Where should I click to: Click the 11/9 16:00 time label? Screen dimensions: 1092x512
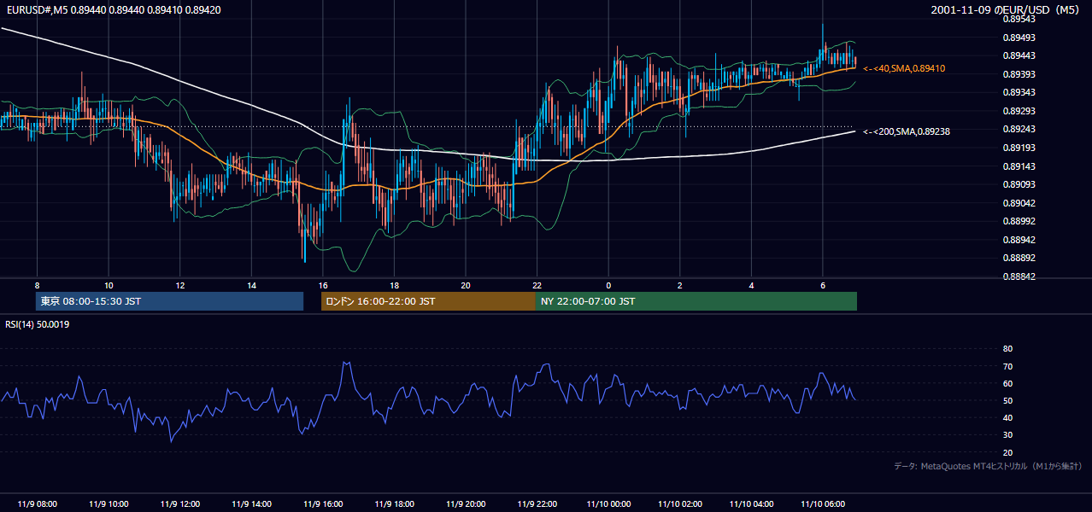pyautogui.click(x=323, y=504)
